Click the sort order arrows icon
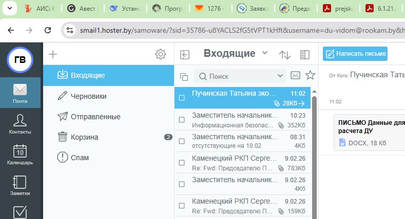Image resolution: width=405 pixels, height=219 pixels. click(284, 54)
